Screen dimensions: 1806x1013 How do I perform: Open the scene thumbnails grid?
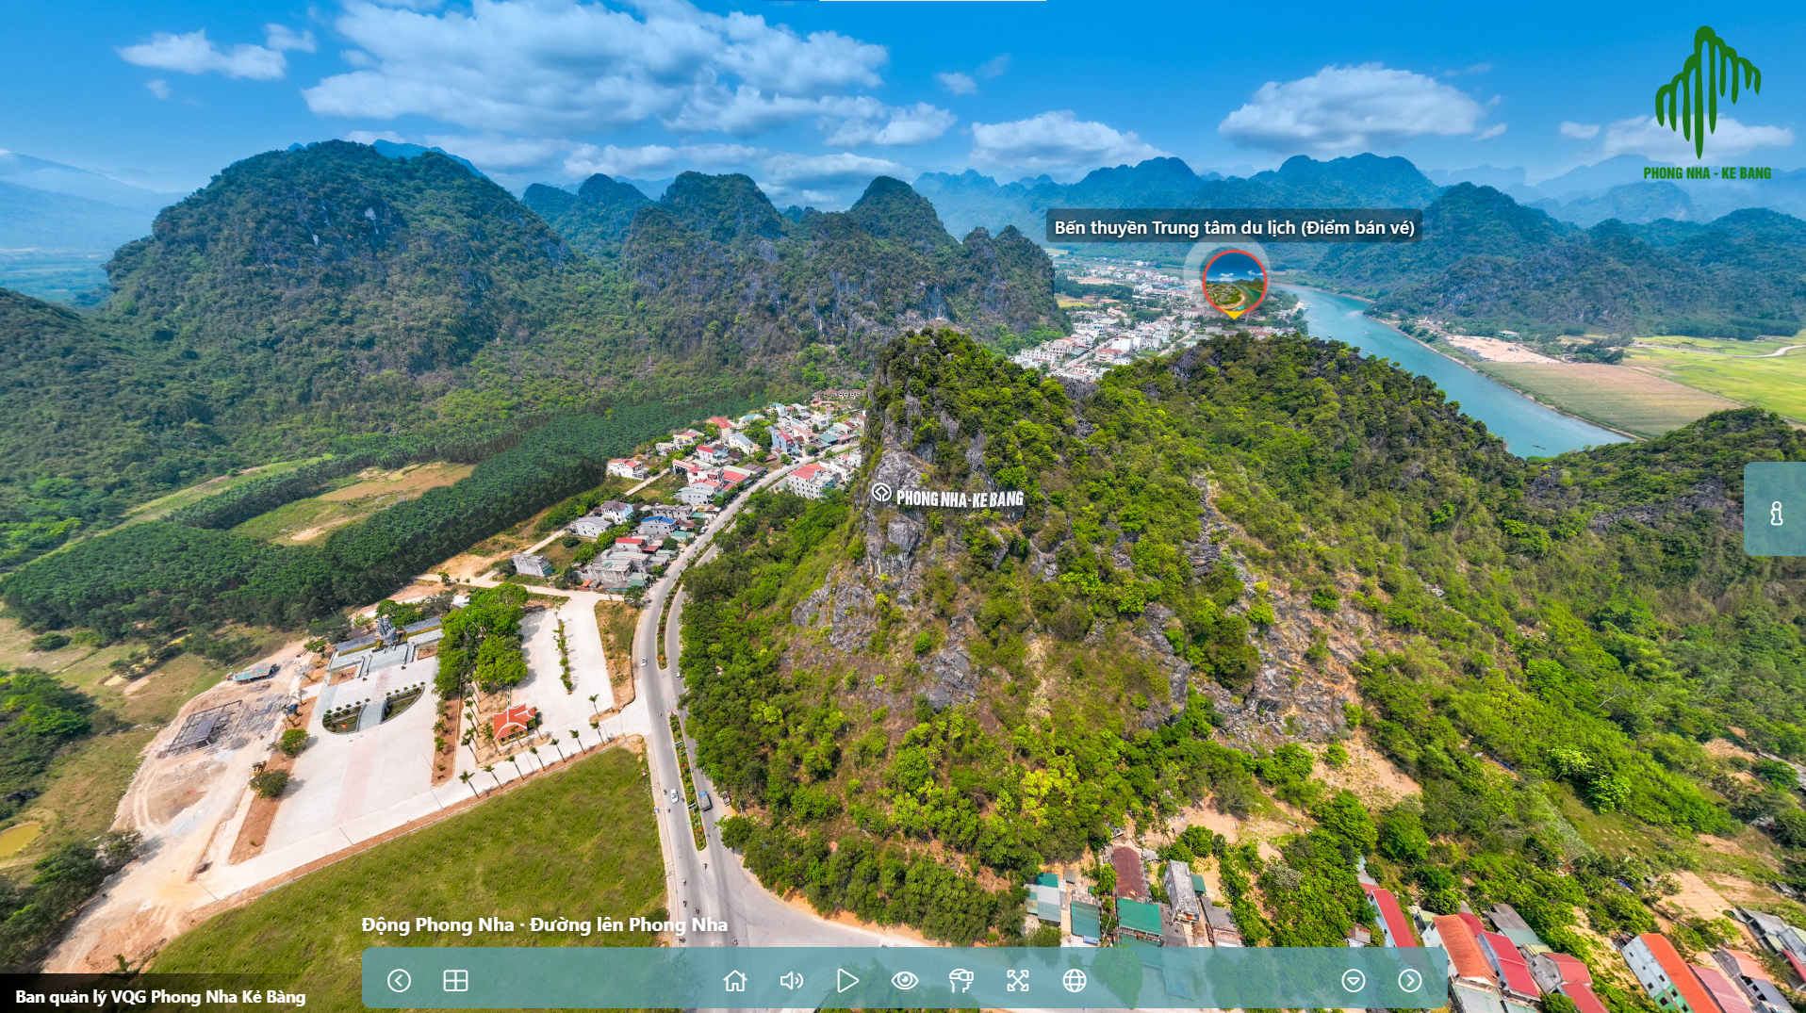click(455, 981)
